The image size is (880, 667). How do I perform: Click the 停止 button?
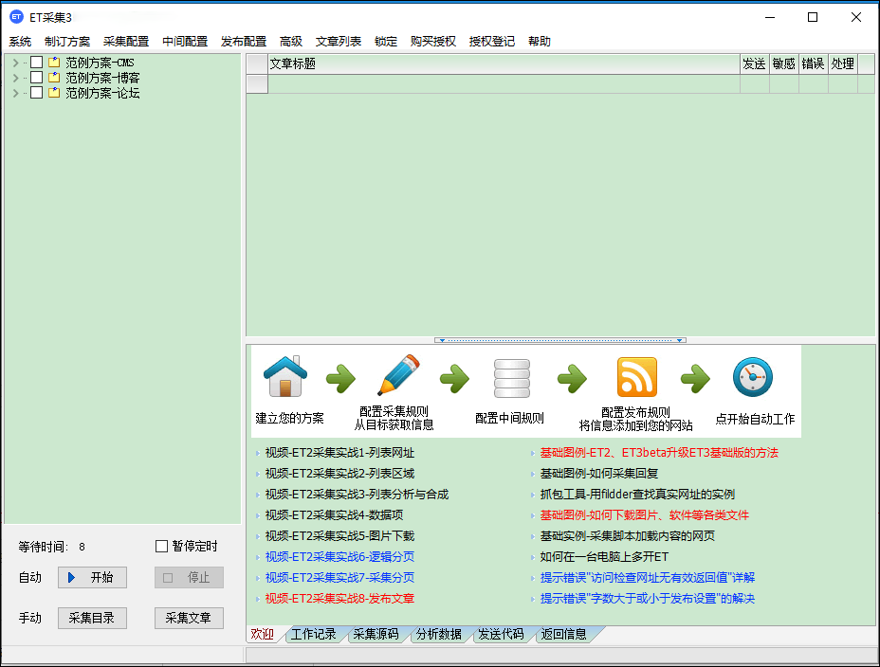click(189, 577)
